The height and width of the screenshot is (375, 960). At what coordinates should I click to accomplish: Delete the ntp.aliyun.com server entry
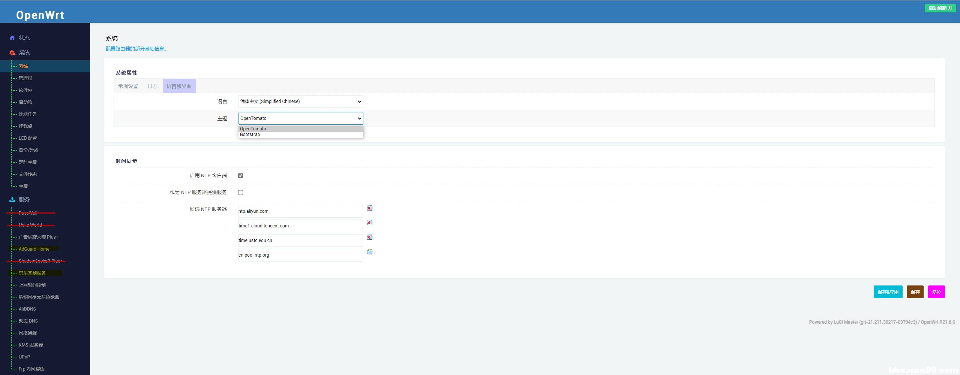(x=369, y=208)
